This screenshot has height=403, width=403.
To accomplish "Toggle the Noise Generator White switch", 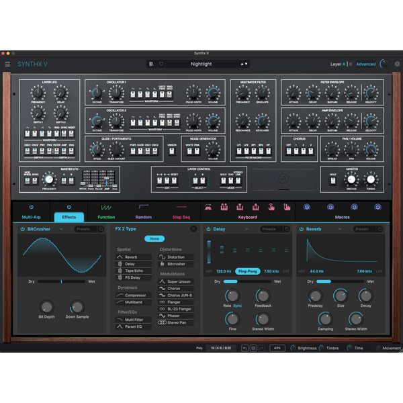I will (189, 151).
